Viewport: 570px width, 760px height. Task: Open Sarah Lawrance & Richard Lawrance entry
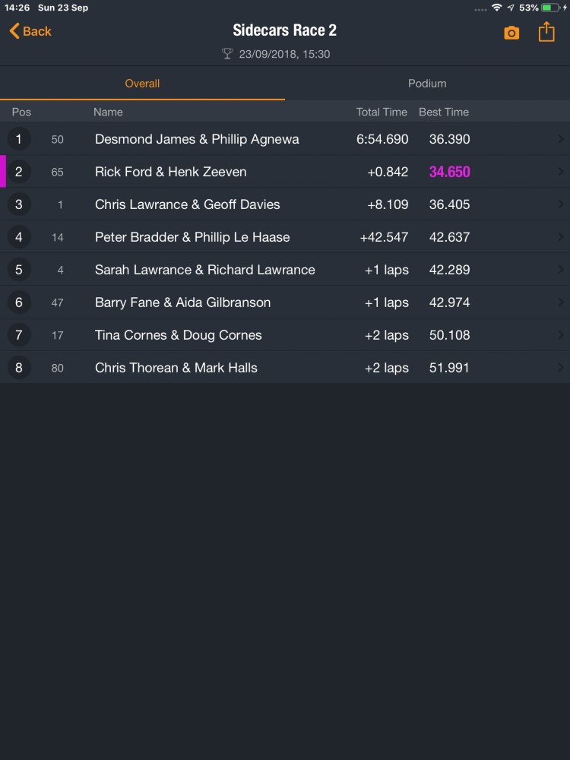204,270
